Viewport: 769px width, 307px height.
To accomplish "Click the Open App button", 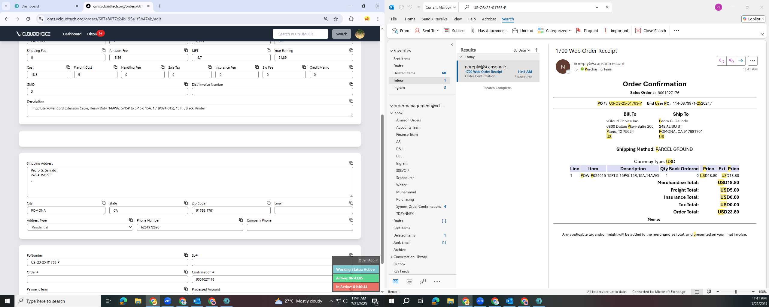I will coord(368,260).
